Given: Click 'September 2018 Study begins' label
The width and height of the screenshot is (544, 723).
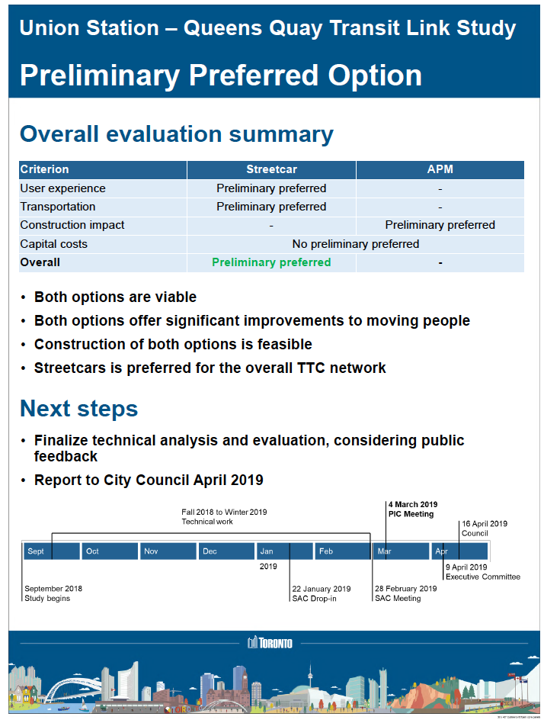Looking at the screenshot, I should coord(53,593).
